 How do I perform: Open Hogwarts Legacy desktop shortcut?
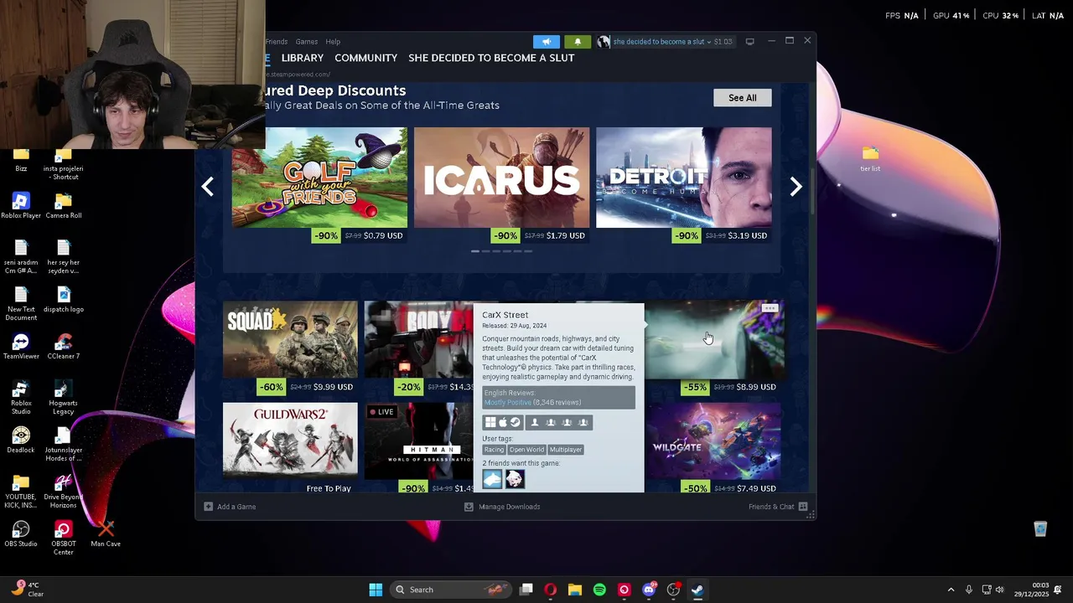[x=64, y=397]
